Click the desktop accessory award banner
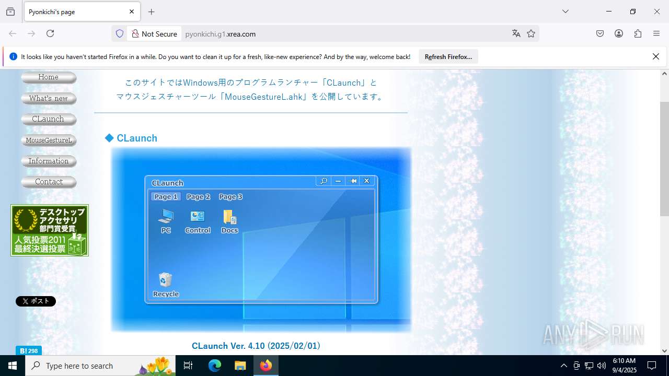The width and height of the screenshot is (669, 376). (50, 230)
